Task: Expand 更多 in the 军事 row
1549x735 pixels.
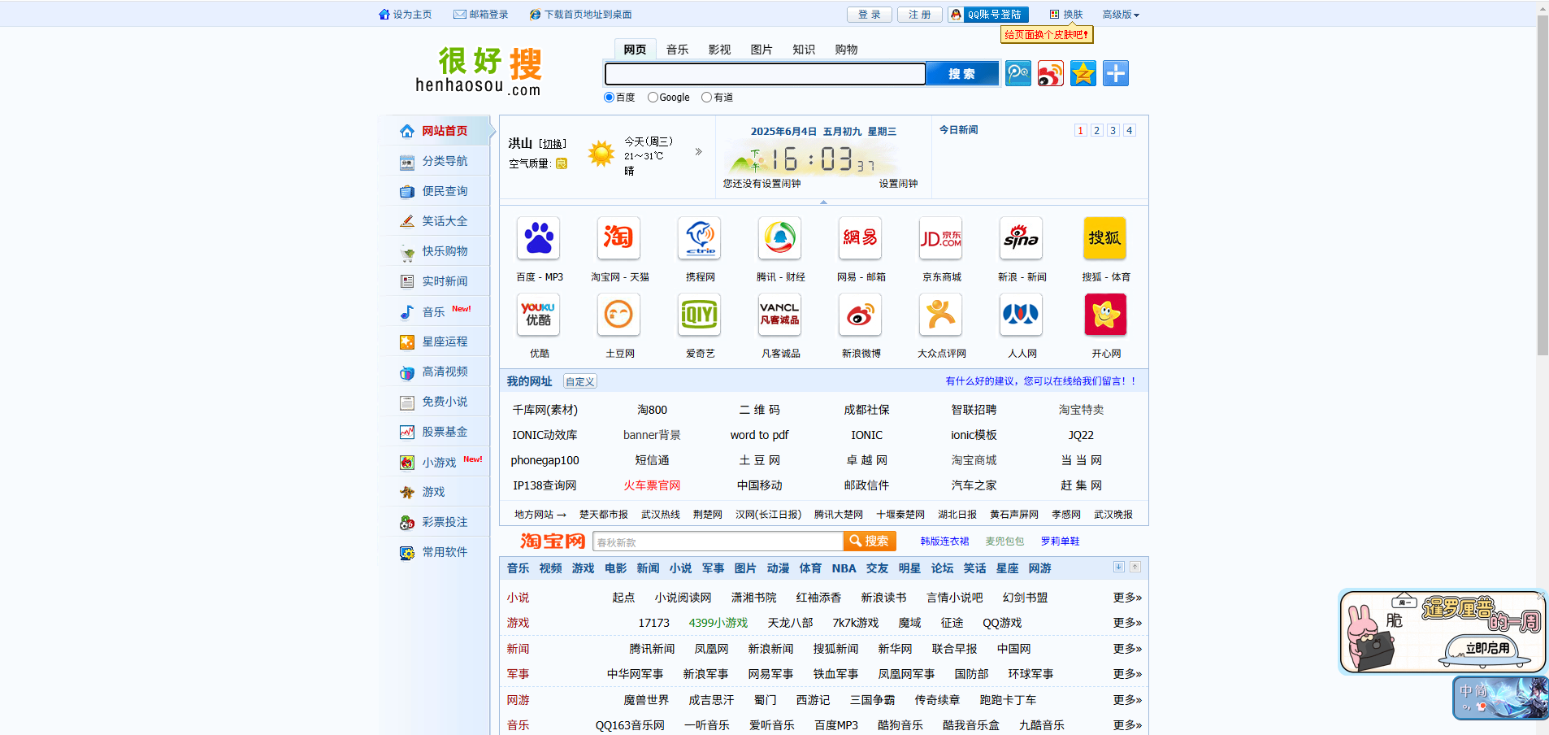Action: [x=1127, y=674]
